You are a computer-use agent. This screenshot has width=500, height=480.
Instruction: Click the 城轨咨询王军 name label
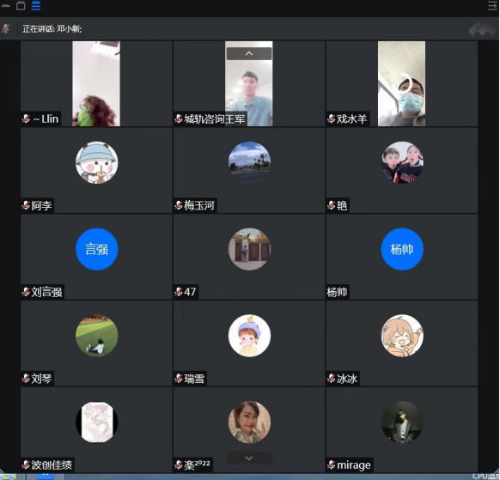215,118
